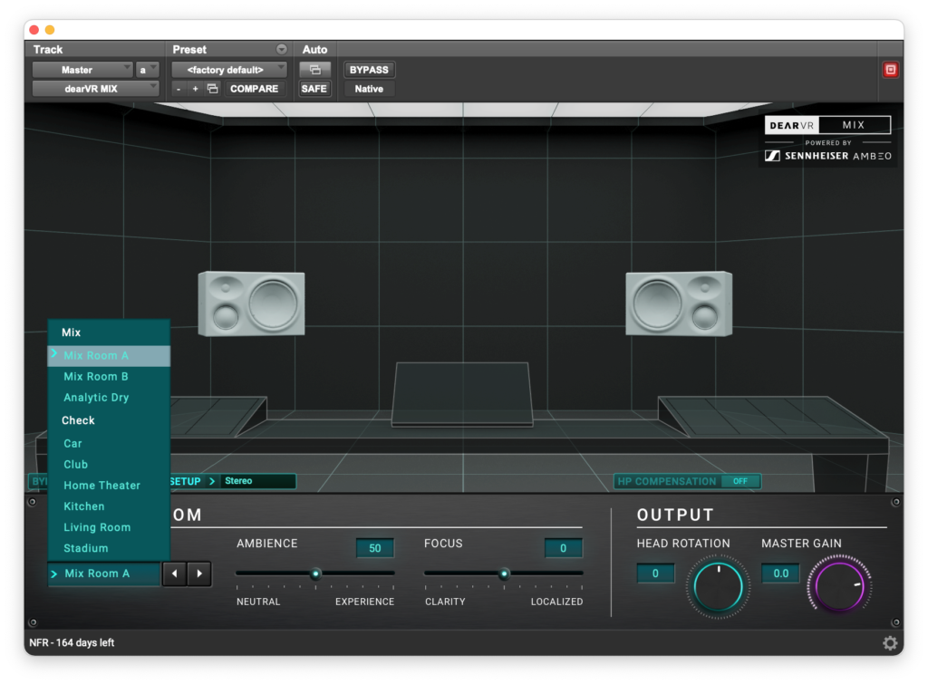Open the factory default preset dropdown
Screen dimensions: 928x684
[x=228, y=70]
